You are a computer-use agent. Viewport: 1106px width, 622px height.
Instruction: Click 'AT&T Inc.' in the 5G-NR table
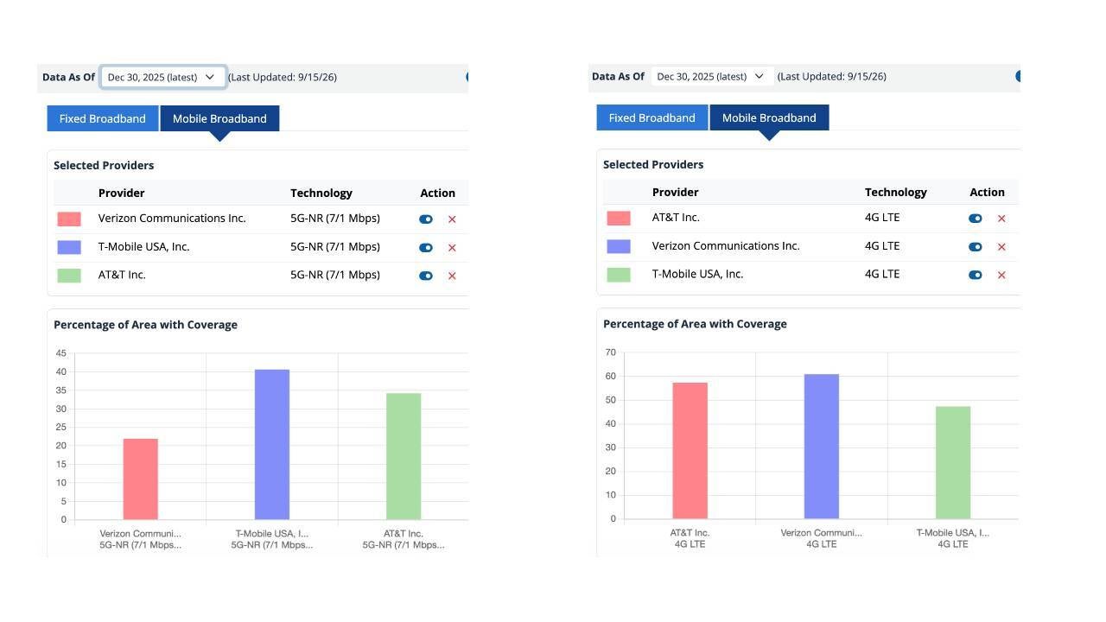click(x=122, y=276)
